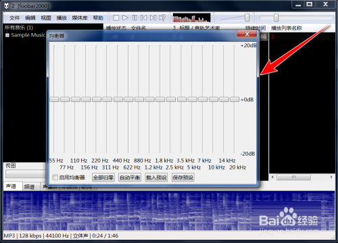The image size is (338, 243).
Task: Close the 均衡器 dialog
Action: [247, 34]
